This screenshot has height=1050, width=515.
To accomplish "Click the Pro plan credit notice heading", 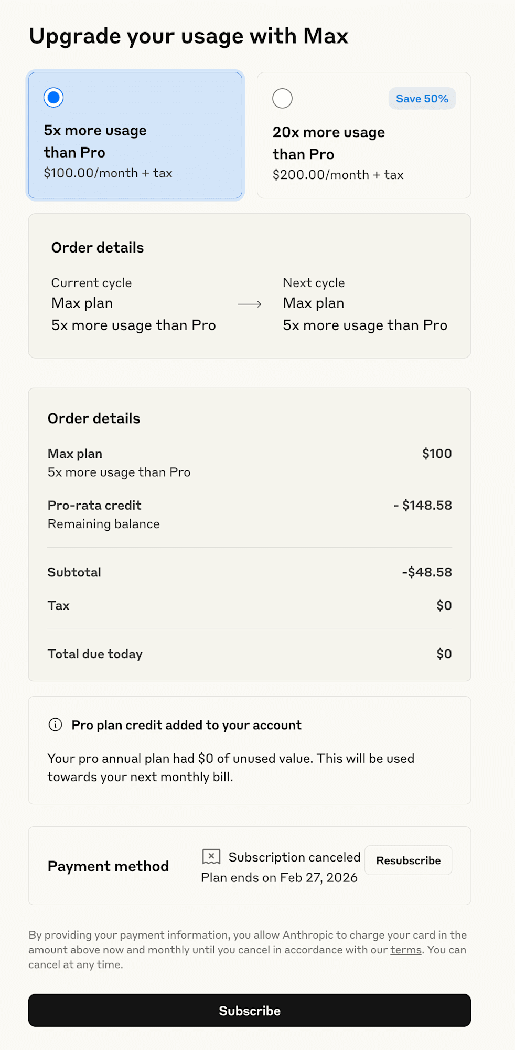I will coord(186,725).
